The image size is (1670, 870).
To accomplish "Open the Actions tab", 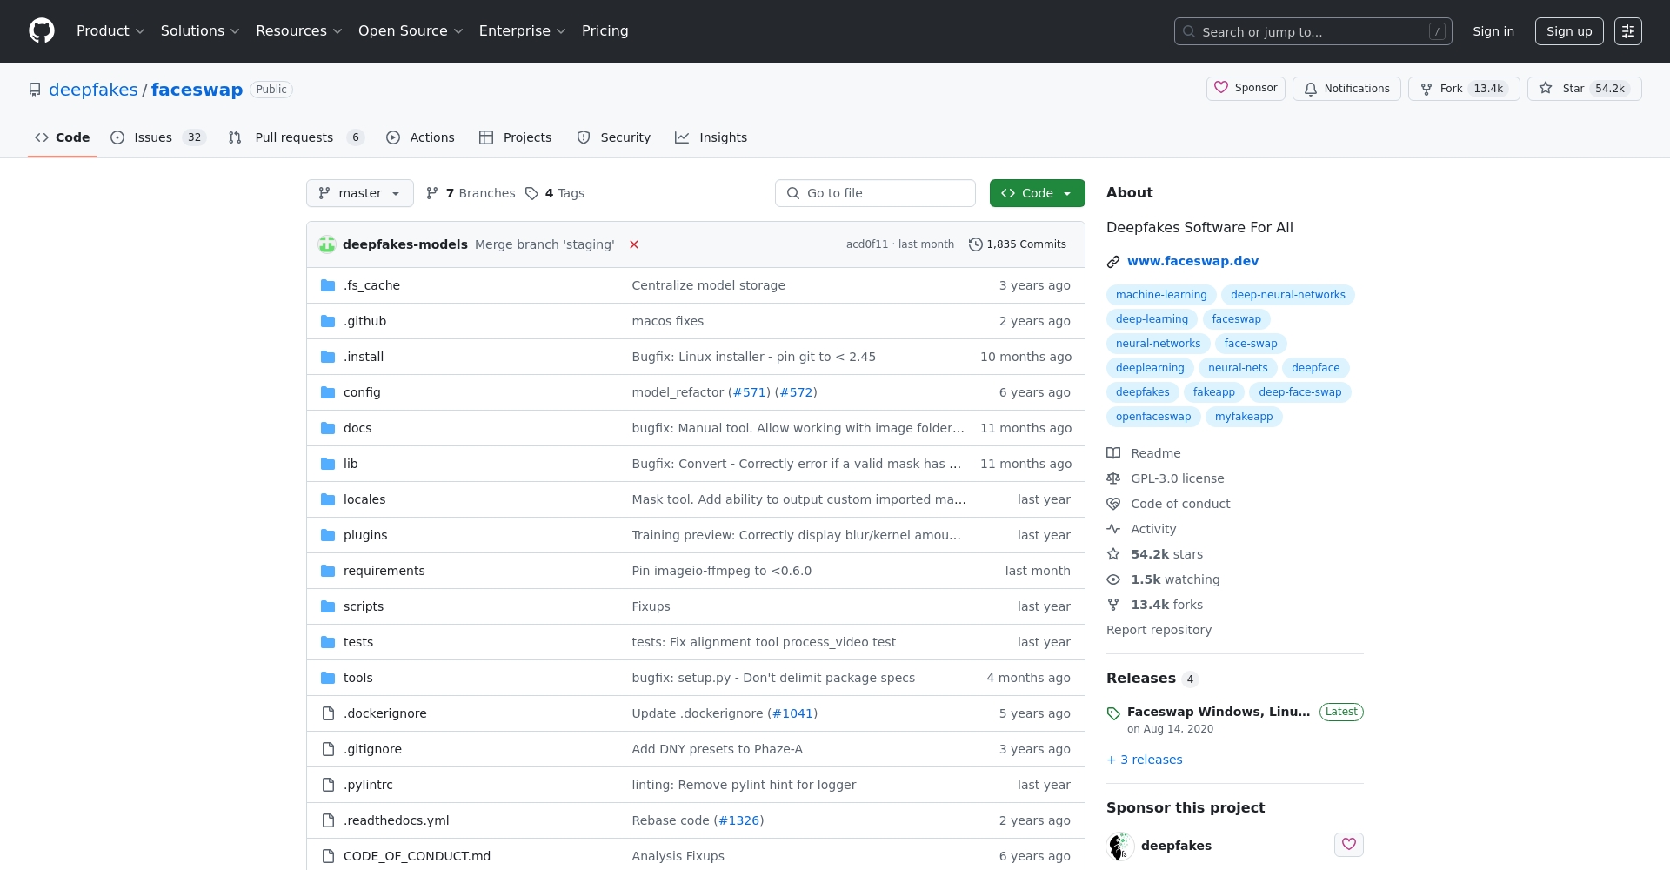I will coord(420,137).
